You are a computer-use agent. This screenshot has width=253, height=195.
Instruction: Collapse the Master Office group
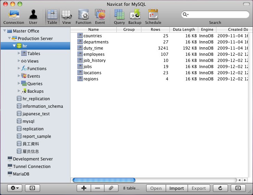4,30
